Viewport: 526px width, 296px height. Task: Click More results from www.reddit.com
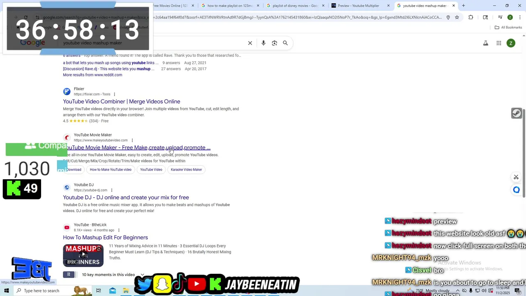click(x=92, y=75)
